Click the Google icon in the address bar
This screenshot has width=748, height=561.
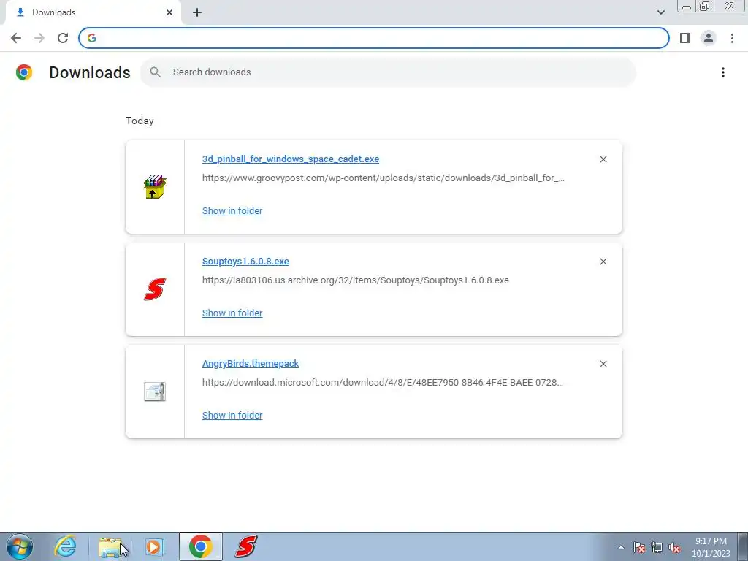pos(91,38)
